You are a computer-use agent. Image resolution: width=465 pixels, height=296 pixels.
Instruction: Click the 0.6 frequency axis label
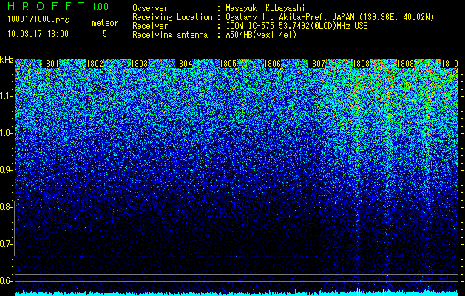(7, 281)
